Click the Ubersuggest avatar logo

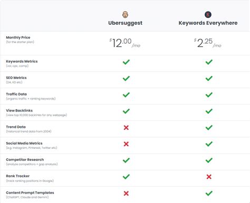[x=125, y=15]
